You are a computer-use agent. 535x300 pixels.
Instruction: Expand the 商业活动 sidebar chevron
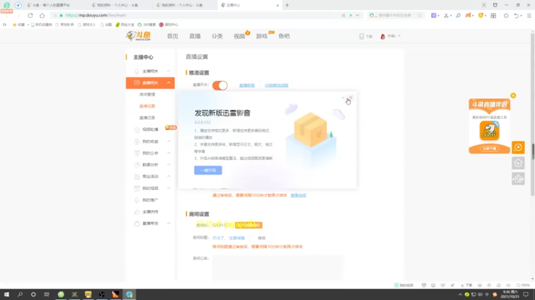[x=169, y=176]
